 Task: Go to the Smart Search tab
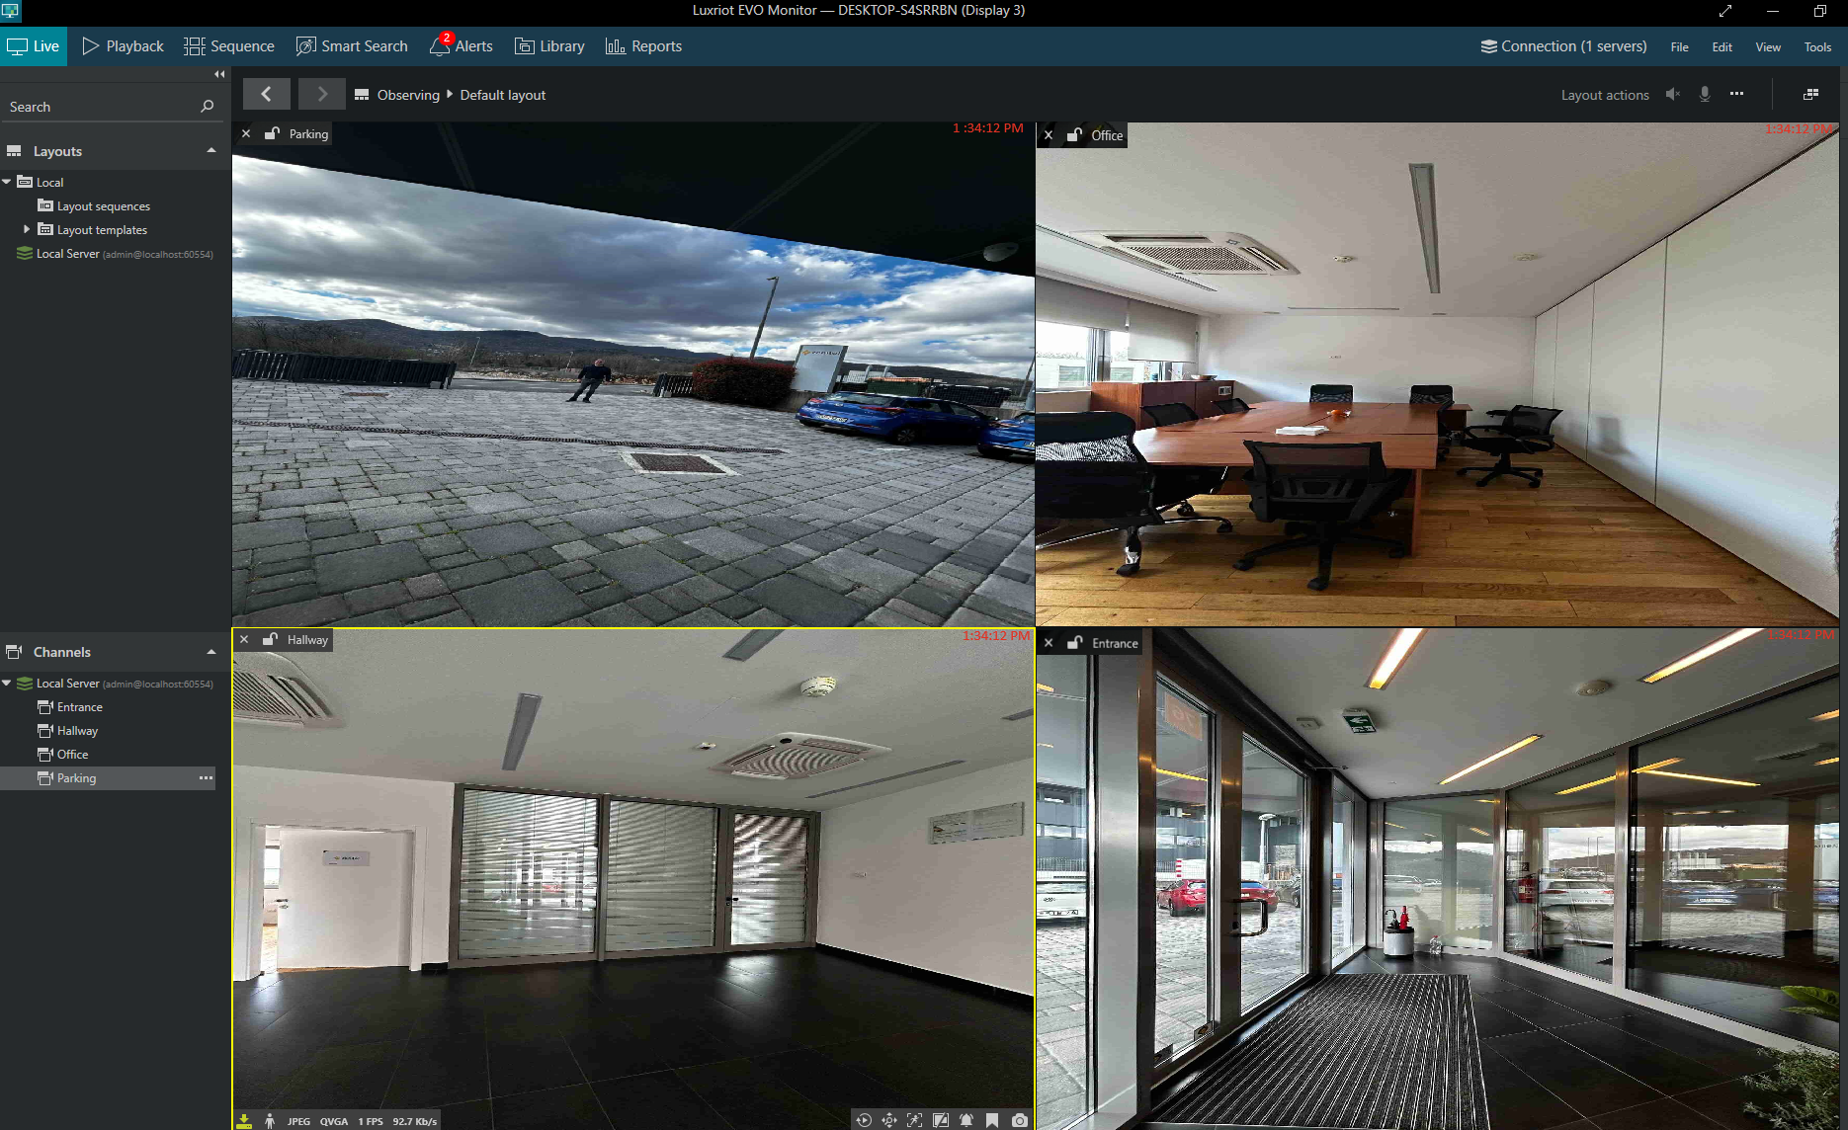pos(352,46)
